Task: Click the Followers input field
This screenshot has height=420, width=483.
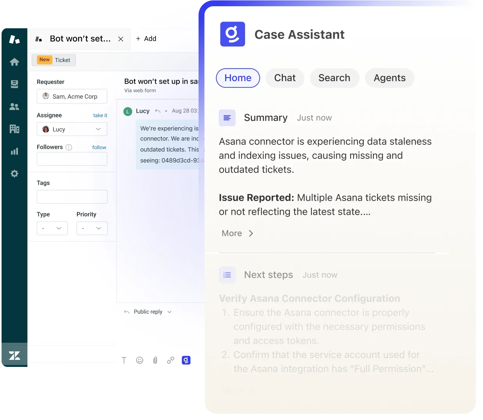Action: [x=72, y=159]
